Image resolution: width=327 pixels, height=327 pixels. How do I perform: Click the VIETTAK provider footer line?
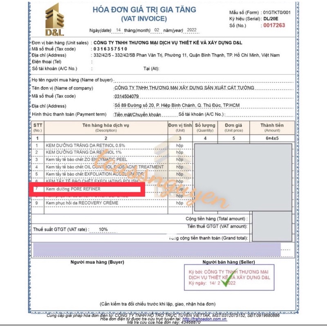(163, 315)
